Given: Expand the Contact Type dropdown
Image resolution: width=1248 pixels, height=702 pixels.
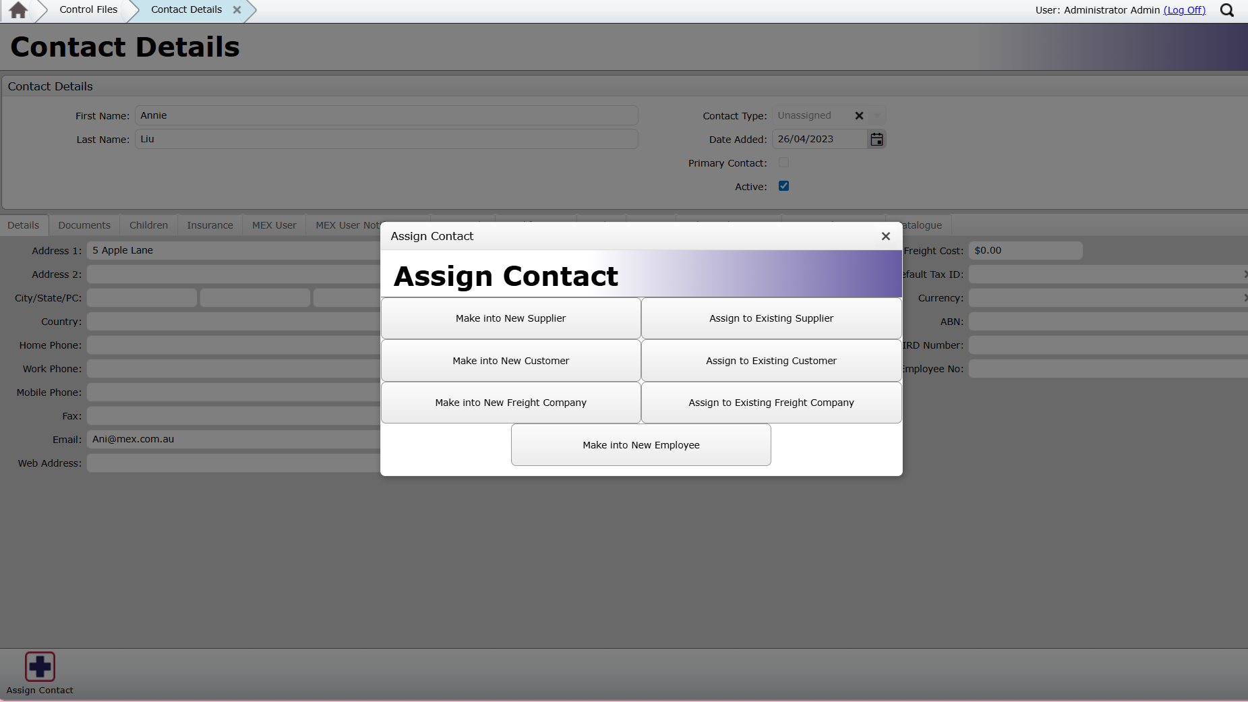Looking at the screenshot, I should tap(876, 116).
